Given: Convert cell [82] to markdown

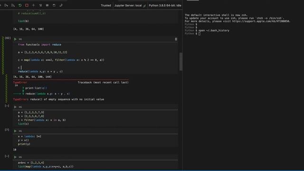Looking at the screenshot, I should pos(20,39).
